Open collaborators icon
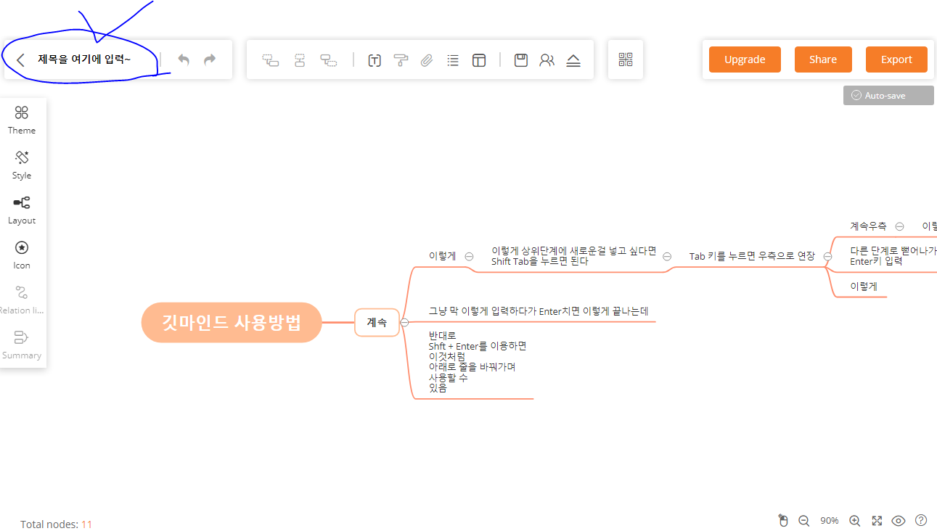 click(x=547, y=60)
